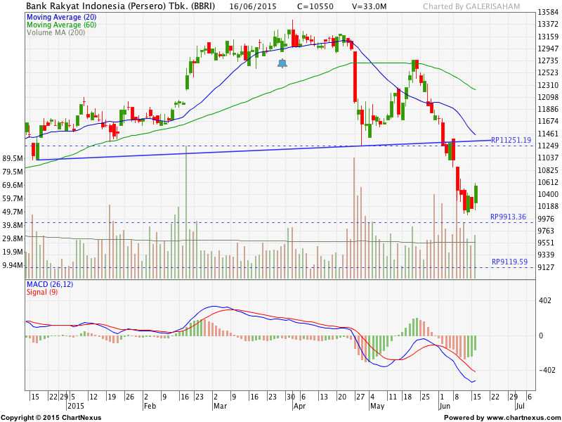Click the Charted By GALERISAHAM watermark
Viewport: 562px width, 422px height.
473,7
